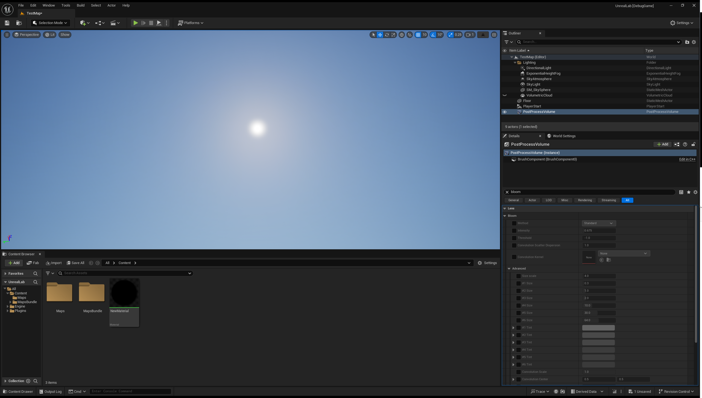Open the Build menu
This screenshot has height=398, width=702.
80,5
